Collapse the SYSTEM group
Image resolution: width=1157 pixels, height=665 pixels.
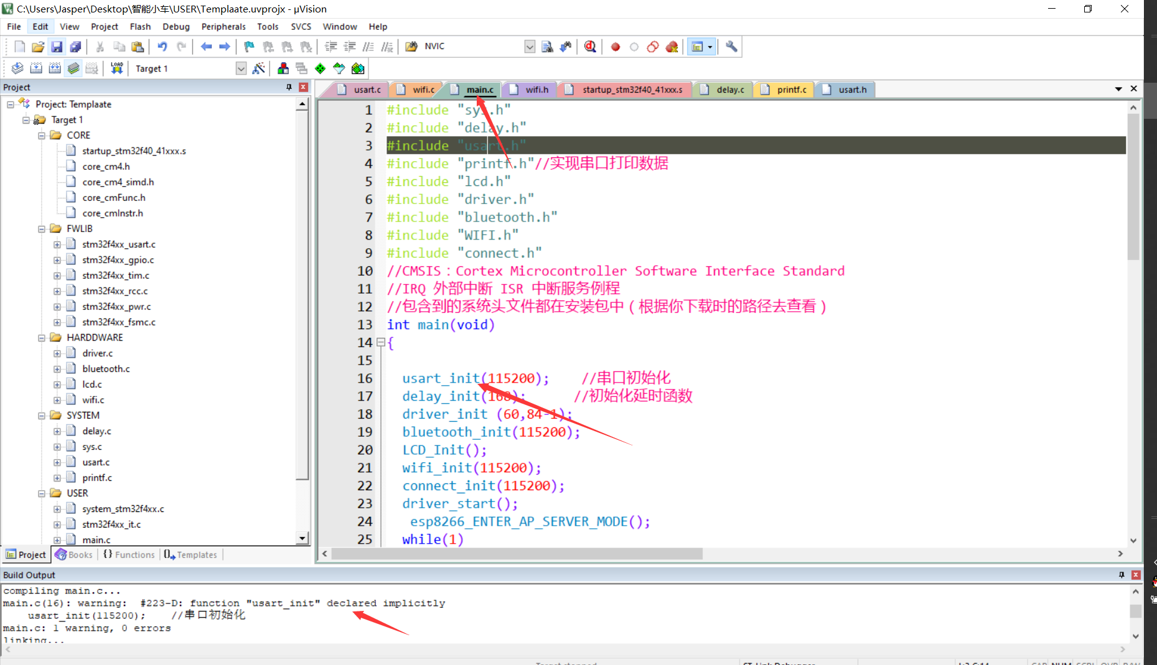pos(42,416)
